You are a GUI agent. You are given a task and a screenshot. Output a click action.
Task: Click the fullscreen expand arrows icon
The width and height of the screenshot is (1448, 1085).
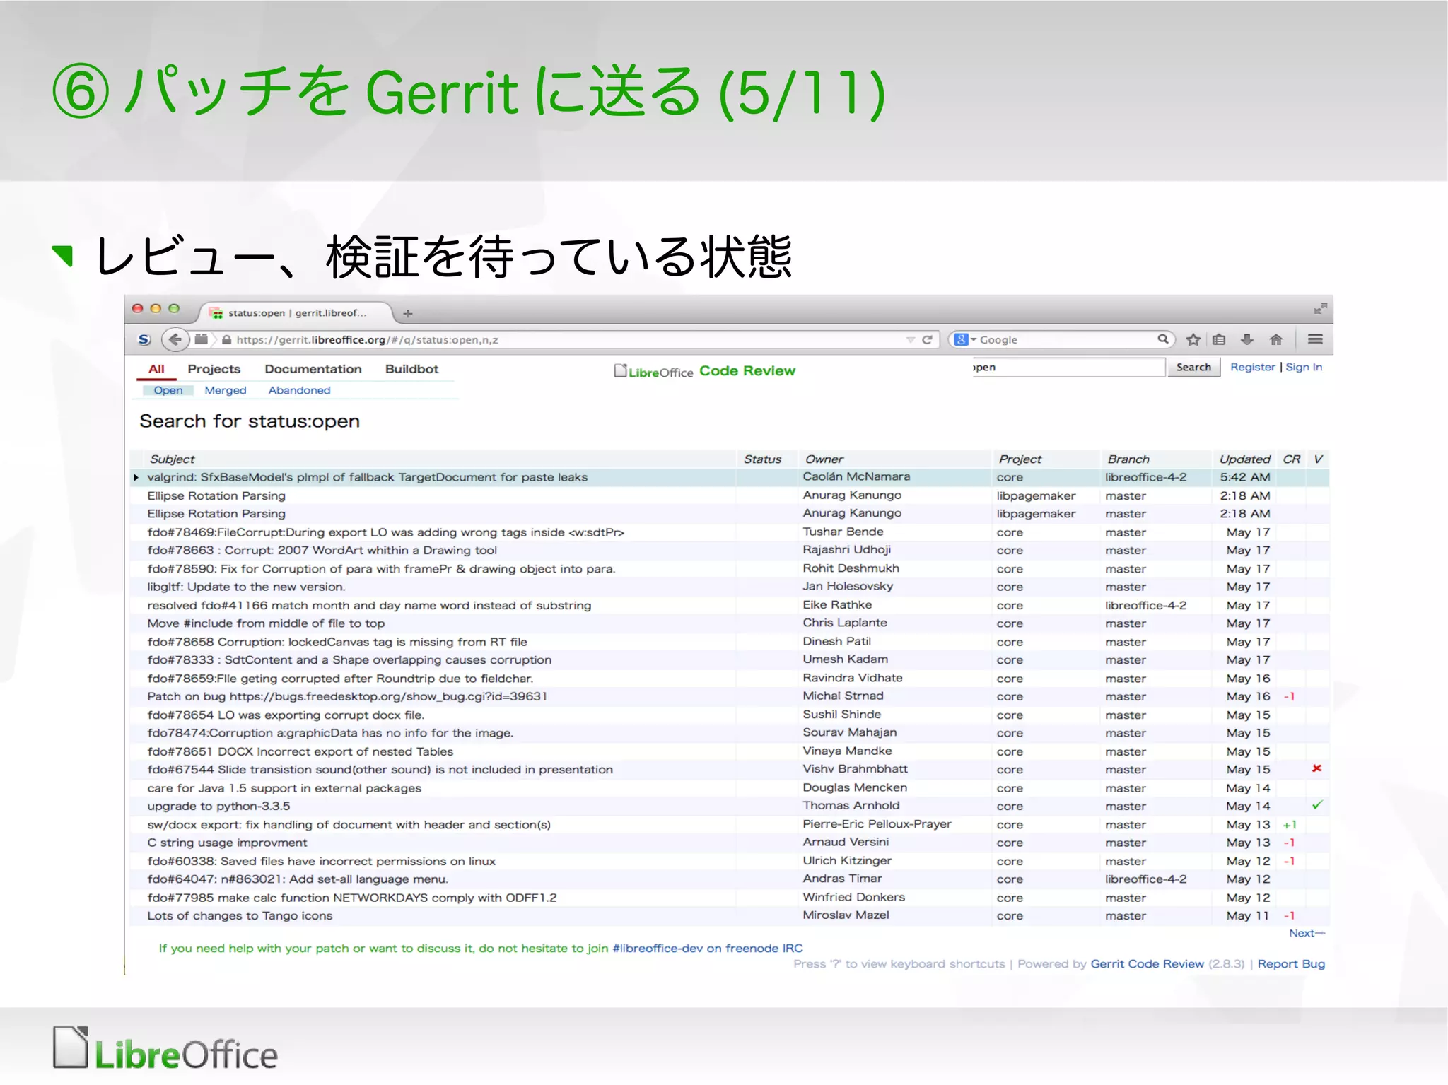[1320, 308]
